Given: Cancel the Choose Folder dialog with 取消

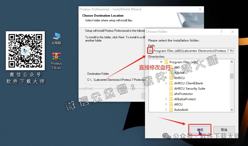Looking at the screenshot, I should coord(224,129).
